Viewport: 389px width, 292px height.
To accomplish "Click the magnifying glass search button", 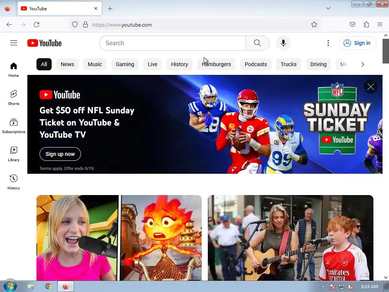I will (x=258, y=43).
